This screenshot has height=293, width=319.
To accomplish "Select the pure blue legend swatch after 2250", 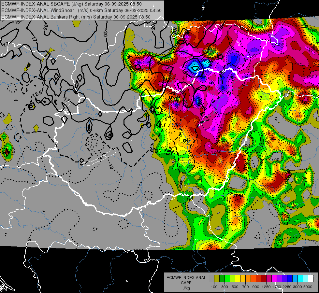I will click(290, 279).
